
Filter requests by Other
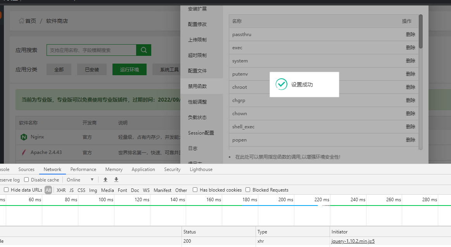pos(181,190)
